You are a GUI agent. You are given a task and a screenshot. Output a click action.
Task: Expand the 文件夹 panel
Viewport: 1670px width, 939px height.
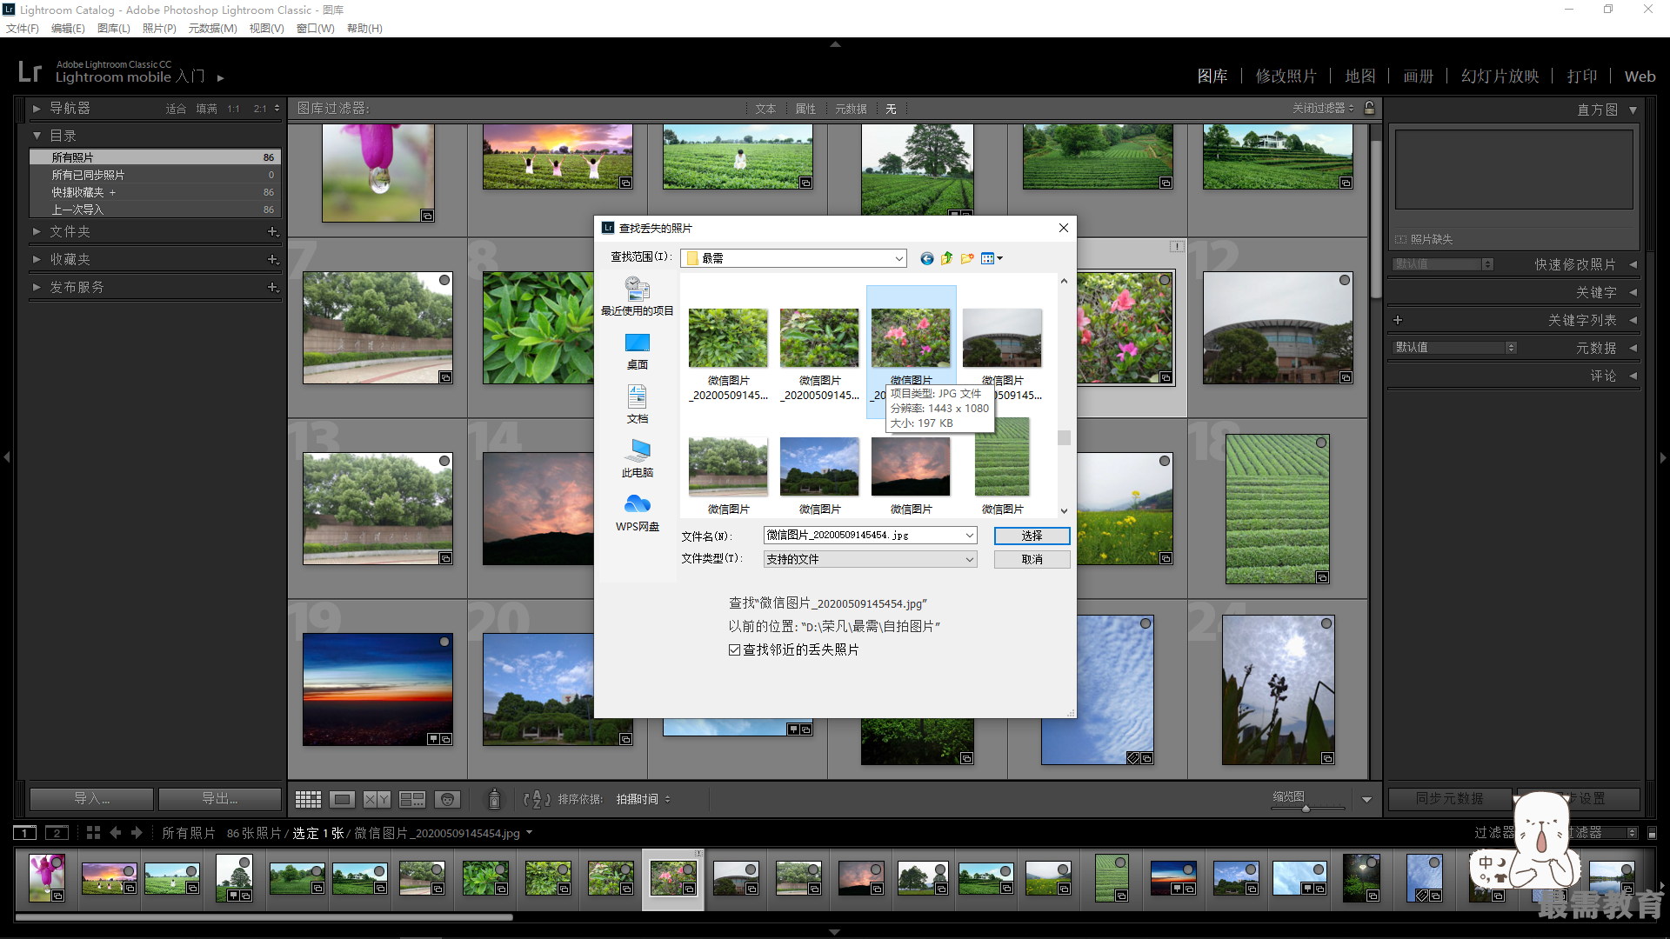click(x=37, y=232)
